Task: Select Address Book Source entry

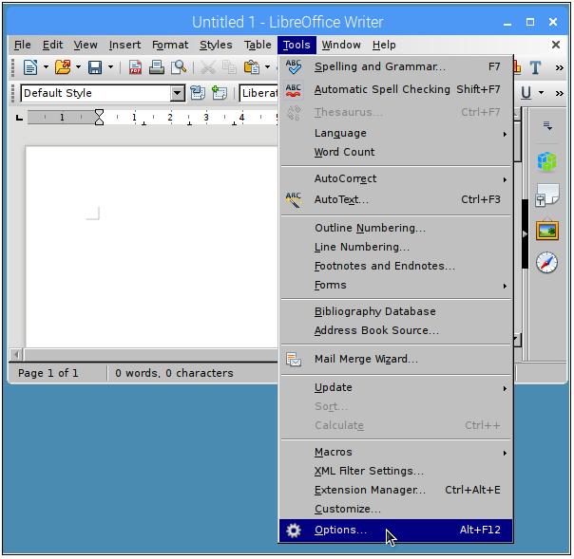Action: pyautogui.click(x=395, y=330)
